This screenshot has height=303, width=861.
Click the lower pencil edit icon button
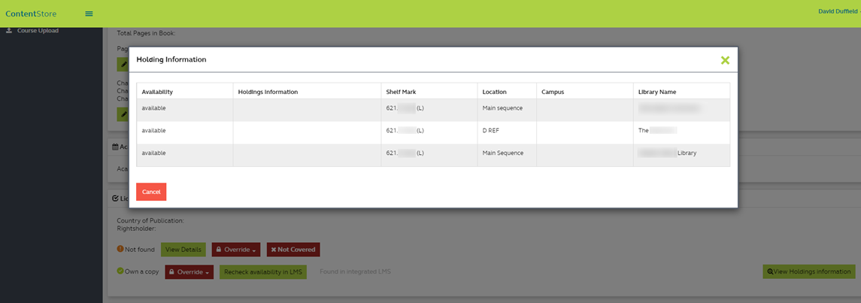[x=123, y=114]
